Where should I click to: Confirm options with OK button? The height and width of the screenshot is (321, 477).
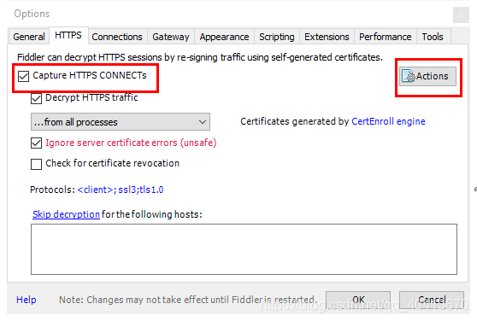point(358,300)
